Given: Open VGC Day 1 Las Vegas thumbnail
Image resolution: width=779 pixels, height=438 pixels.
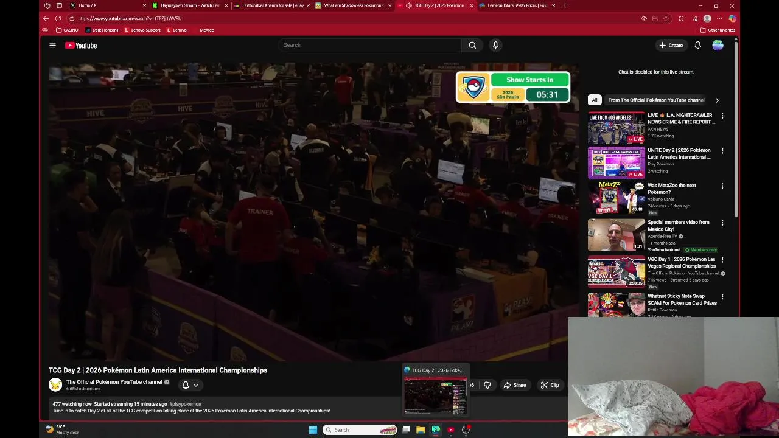Looking at the screenshot, I should (616, 271).
